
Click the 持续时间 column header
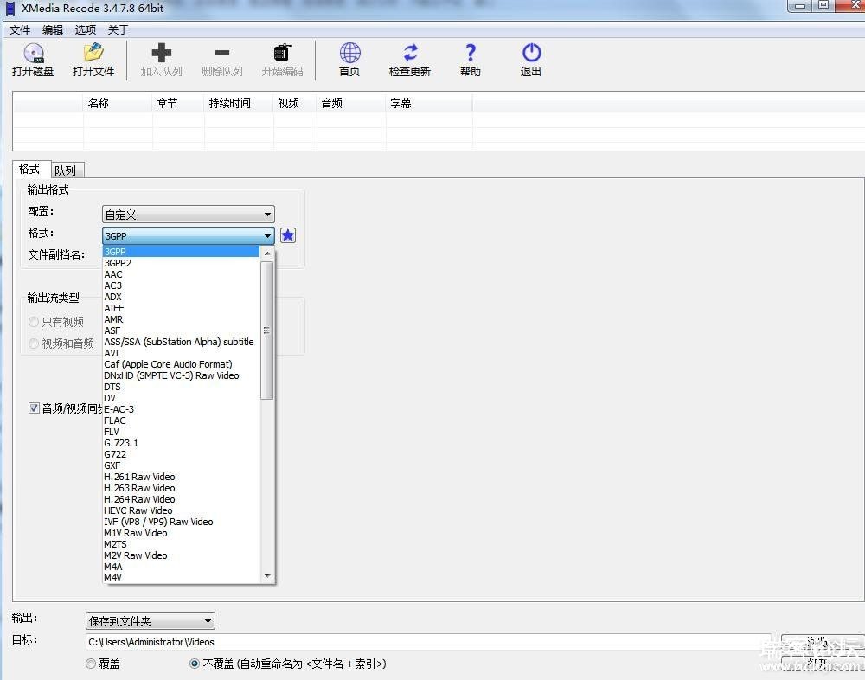[x=239, y=103]
